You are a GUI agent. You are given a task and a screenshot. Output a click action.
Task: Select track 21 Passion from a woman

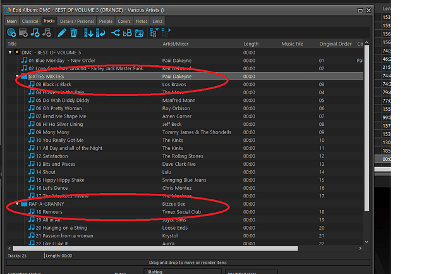click(x=64, y=235)
